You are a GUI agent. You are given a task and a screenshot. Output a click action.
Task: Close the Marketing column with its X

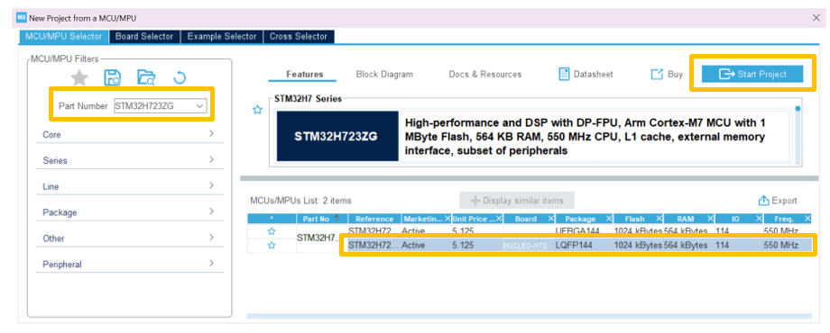click(447, 218)
